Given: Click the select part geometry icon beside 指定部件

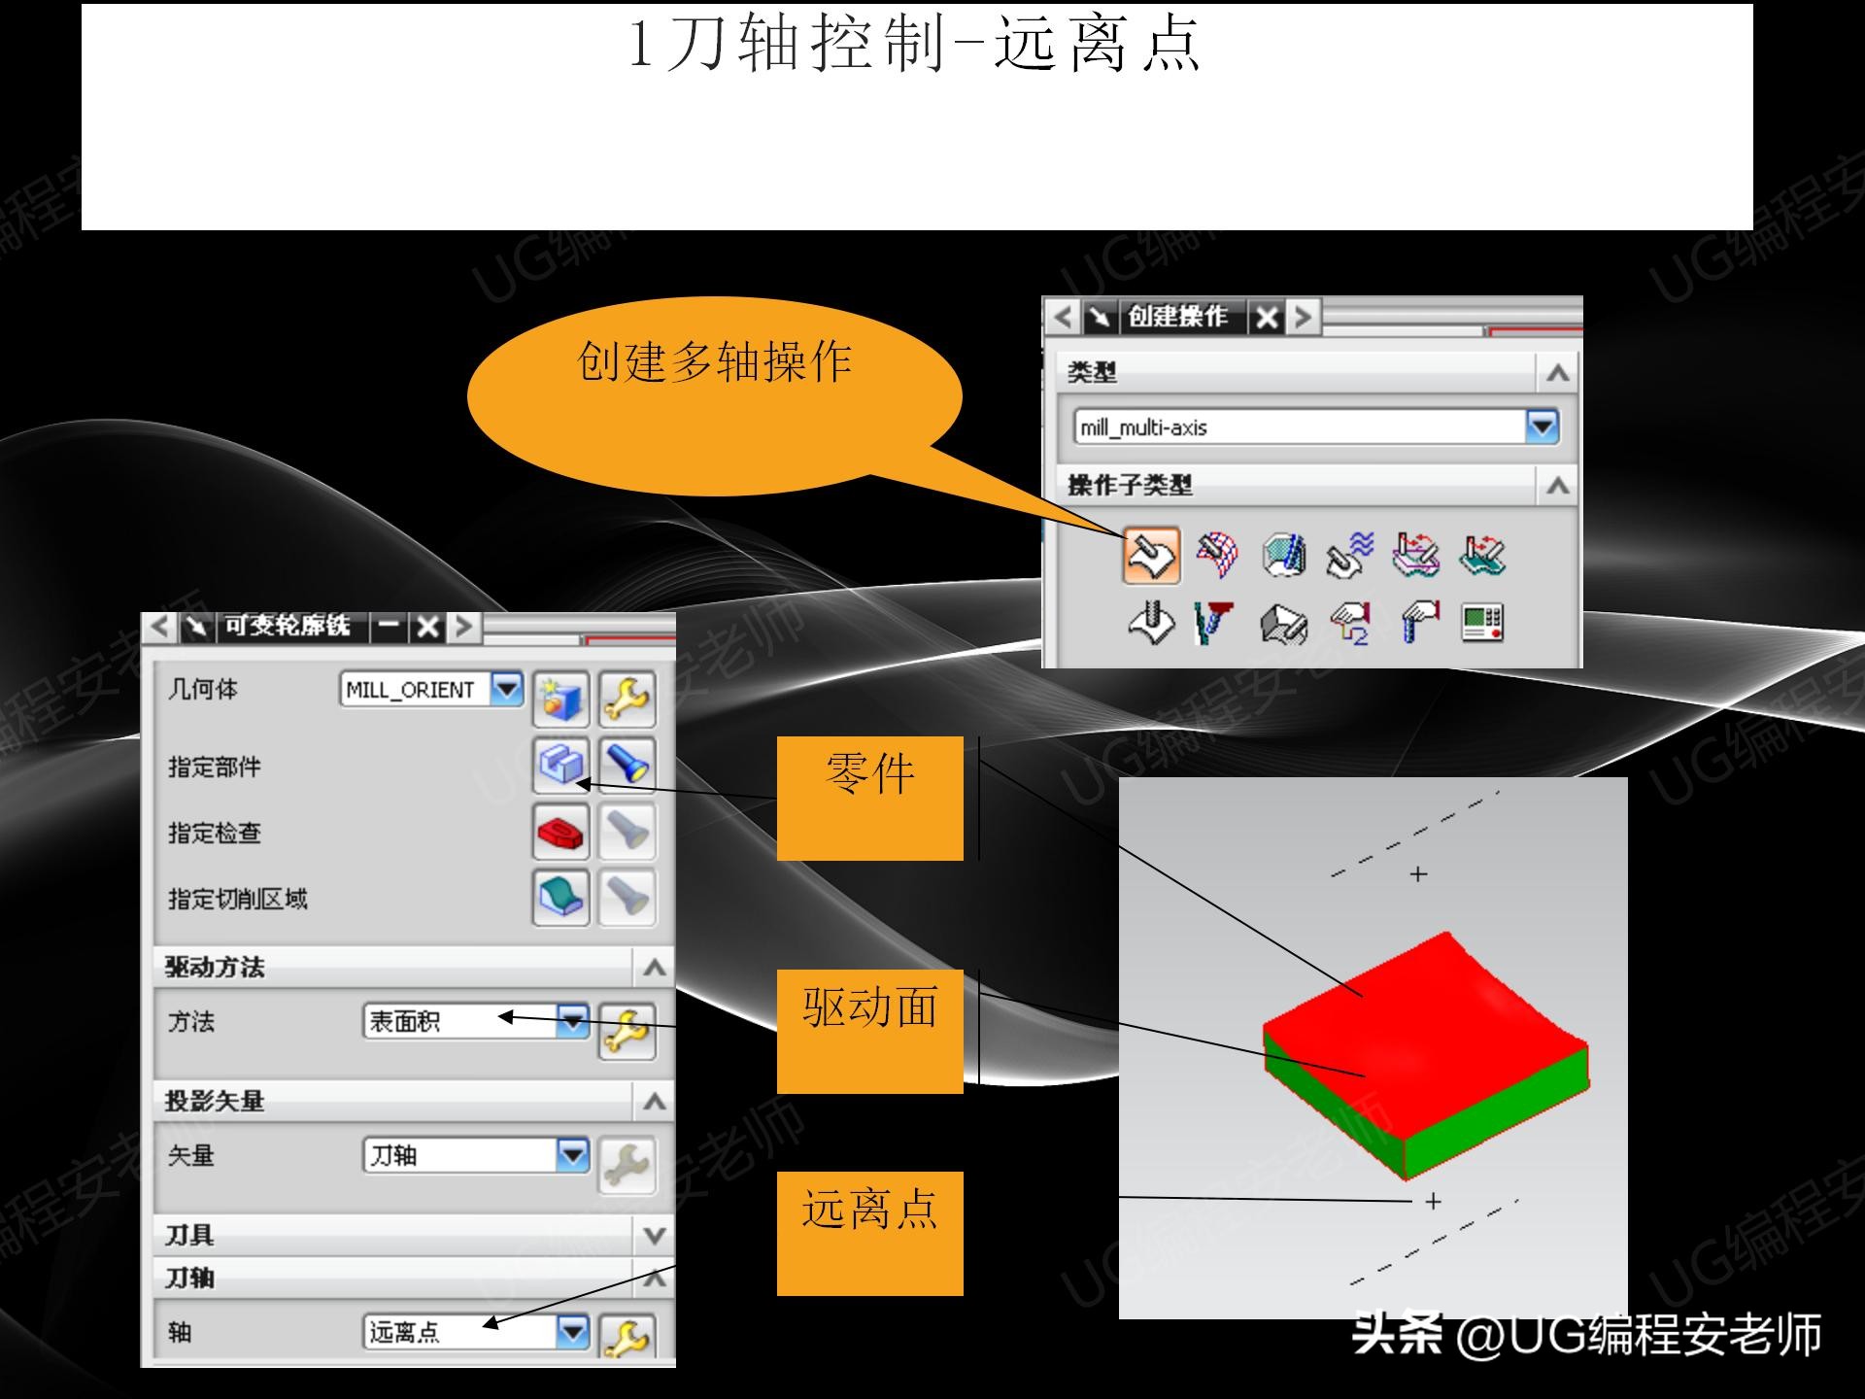Looking at the screenshot, I should [x=561, y=765].
